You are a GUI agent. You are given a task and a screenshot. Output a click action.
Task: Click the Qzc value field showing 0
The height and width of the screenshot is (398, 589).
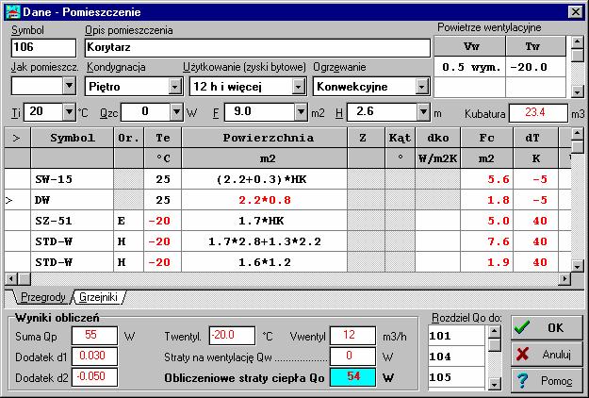145,112
